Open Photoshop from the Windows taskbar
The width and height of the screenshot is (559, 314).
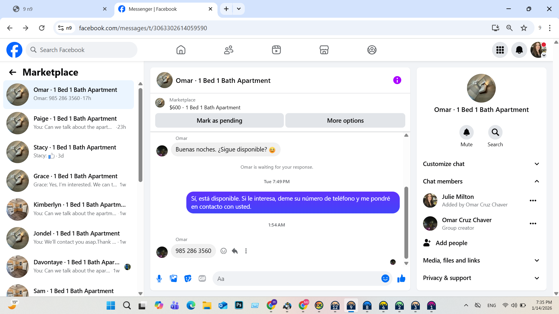(x=239, y=305)
